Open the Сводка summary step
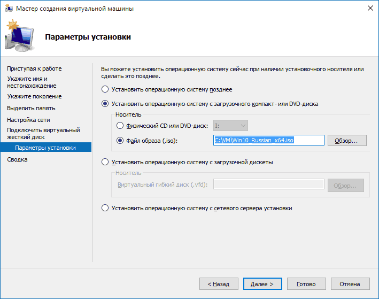 17,159
